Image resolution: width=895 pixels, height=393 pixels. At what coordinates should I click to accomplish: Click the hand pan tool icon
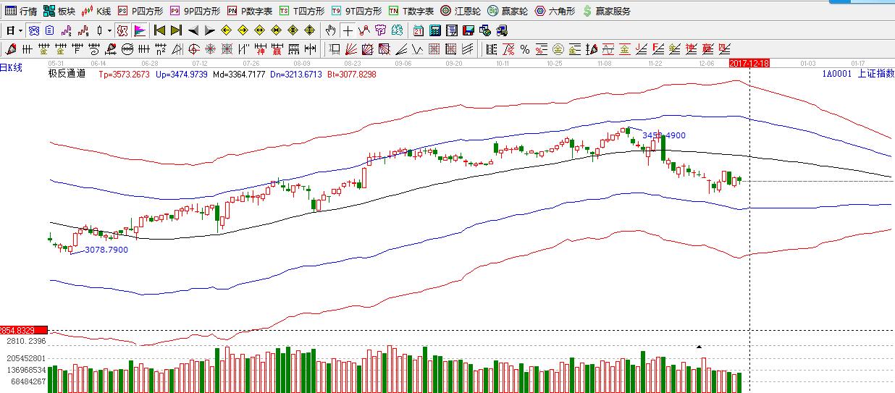331,30
